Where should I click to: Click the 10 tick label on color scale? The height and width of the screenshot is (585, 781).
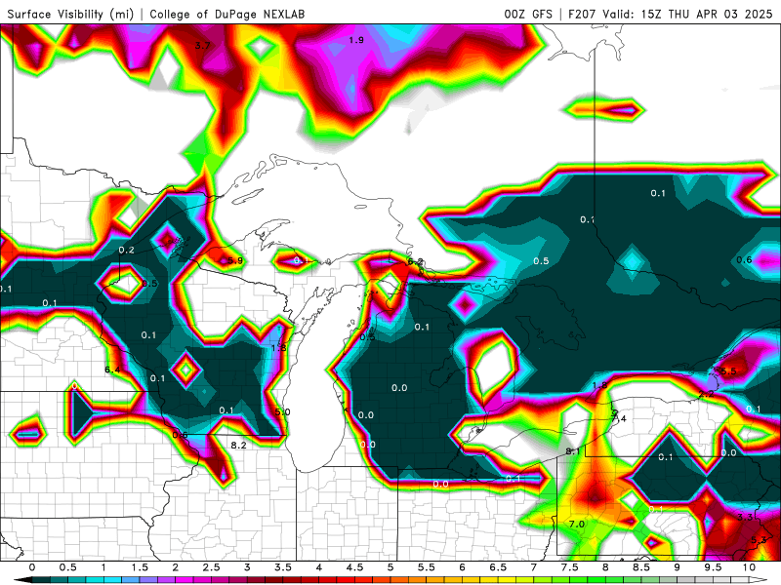coord(749,567)
